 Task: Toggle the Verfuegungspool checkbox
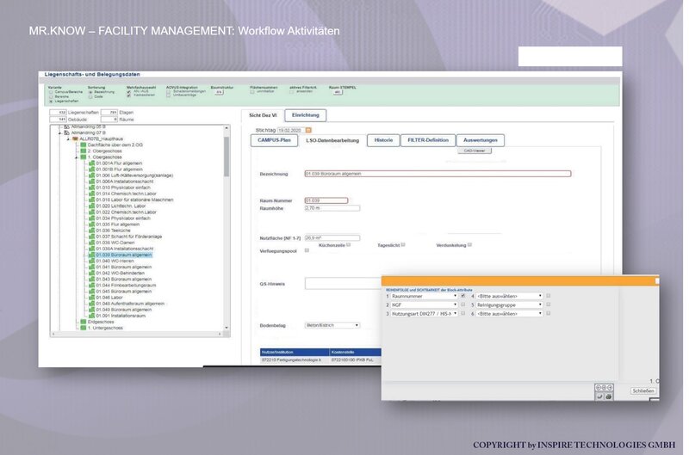(x=307, y=250)
